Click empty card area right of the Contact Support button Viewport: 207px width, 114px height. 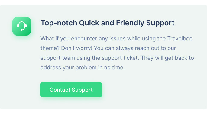(152, 90)
